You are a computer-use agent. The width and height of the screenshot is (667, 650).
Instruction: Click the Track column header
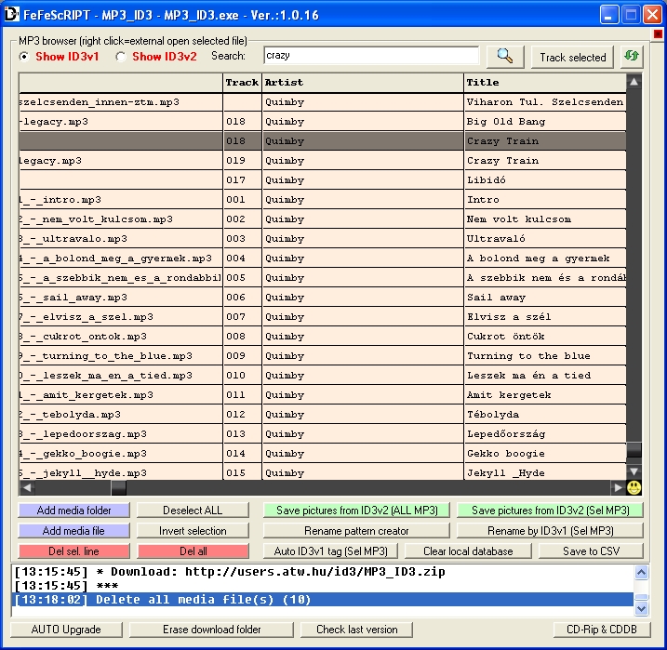[242, 83]
